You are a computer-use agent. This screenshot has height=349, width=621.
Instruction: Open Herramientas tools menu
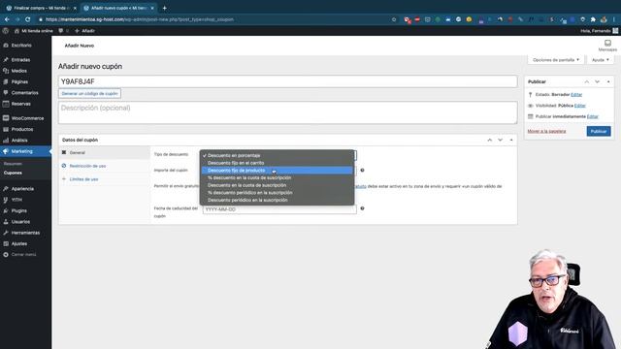click(x=25, y=233)
